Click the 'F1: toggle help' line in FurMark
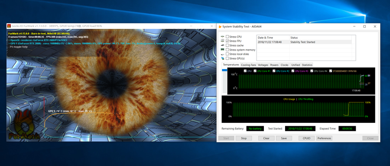This screenshot has height=166, width=390. coord(18,47)
